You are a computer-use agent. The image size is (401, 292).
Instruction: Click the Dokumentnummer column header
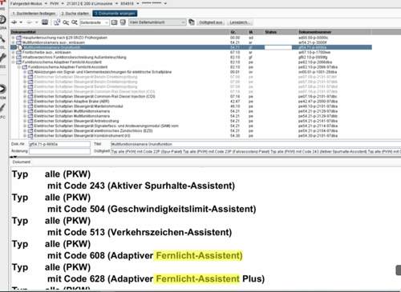[334, 32]
